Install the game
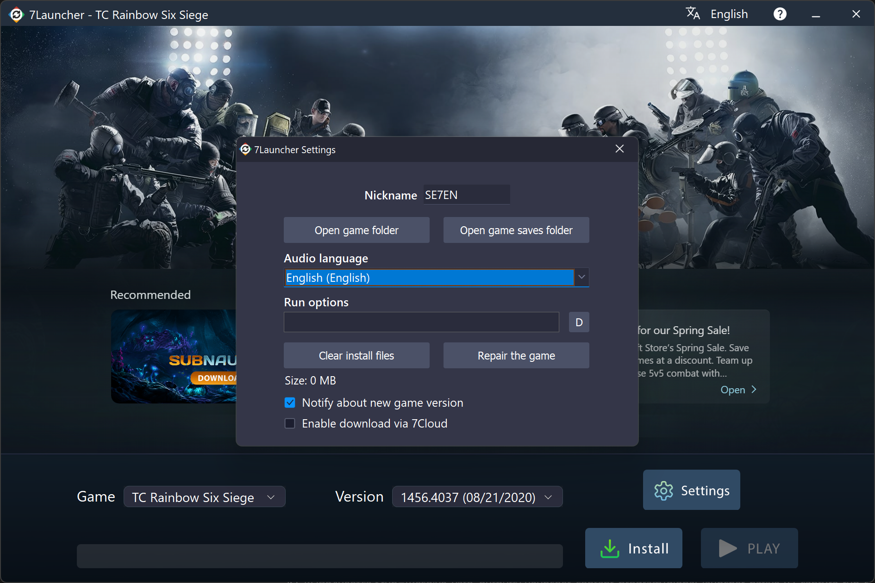 pos(633,548)
